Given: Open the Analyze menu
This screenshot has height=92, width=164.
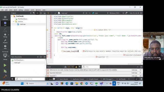Looking at the screenshot, I should (27, 10).
